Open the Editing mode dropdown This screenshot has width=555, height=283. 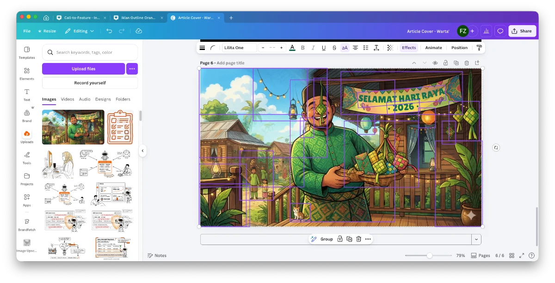79,31
